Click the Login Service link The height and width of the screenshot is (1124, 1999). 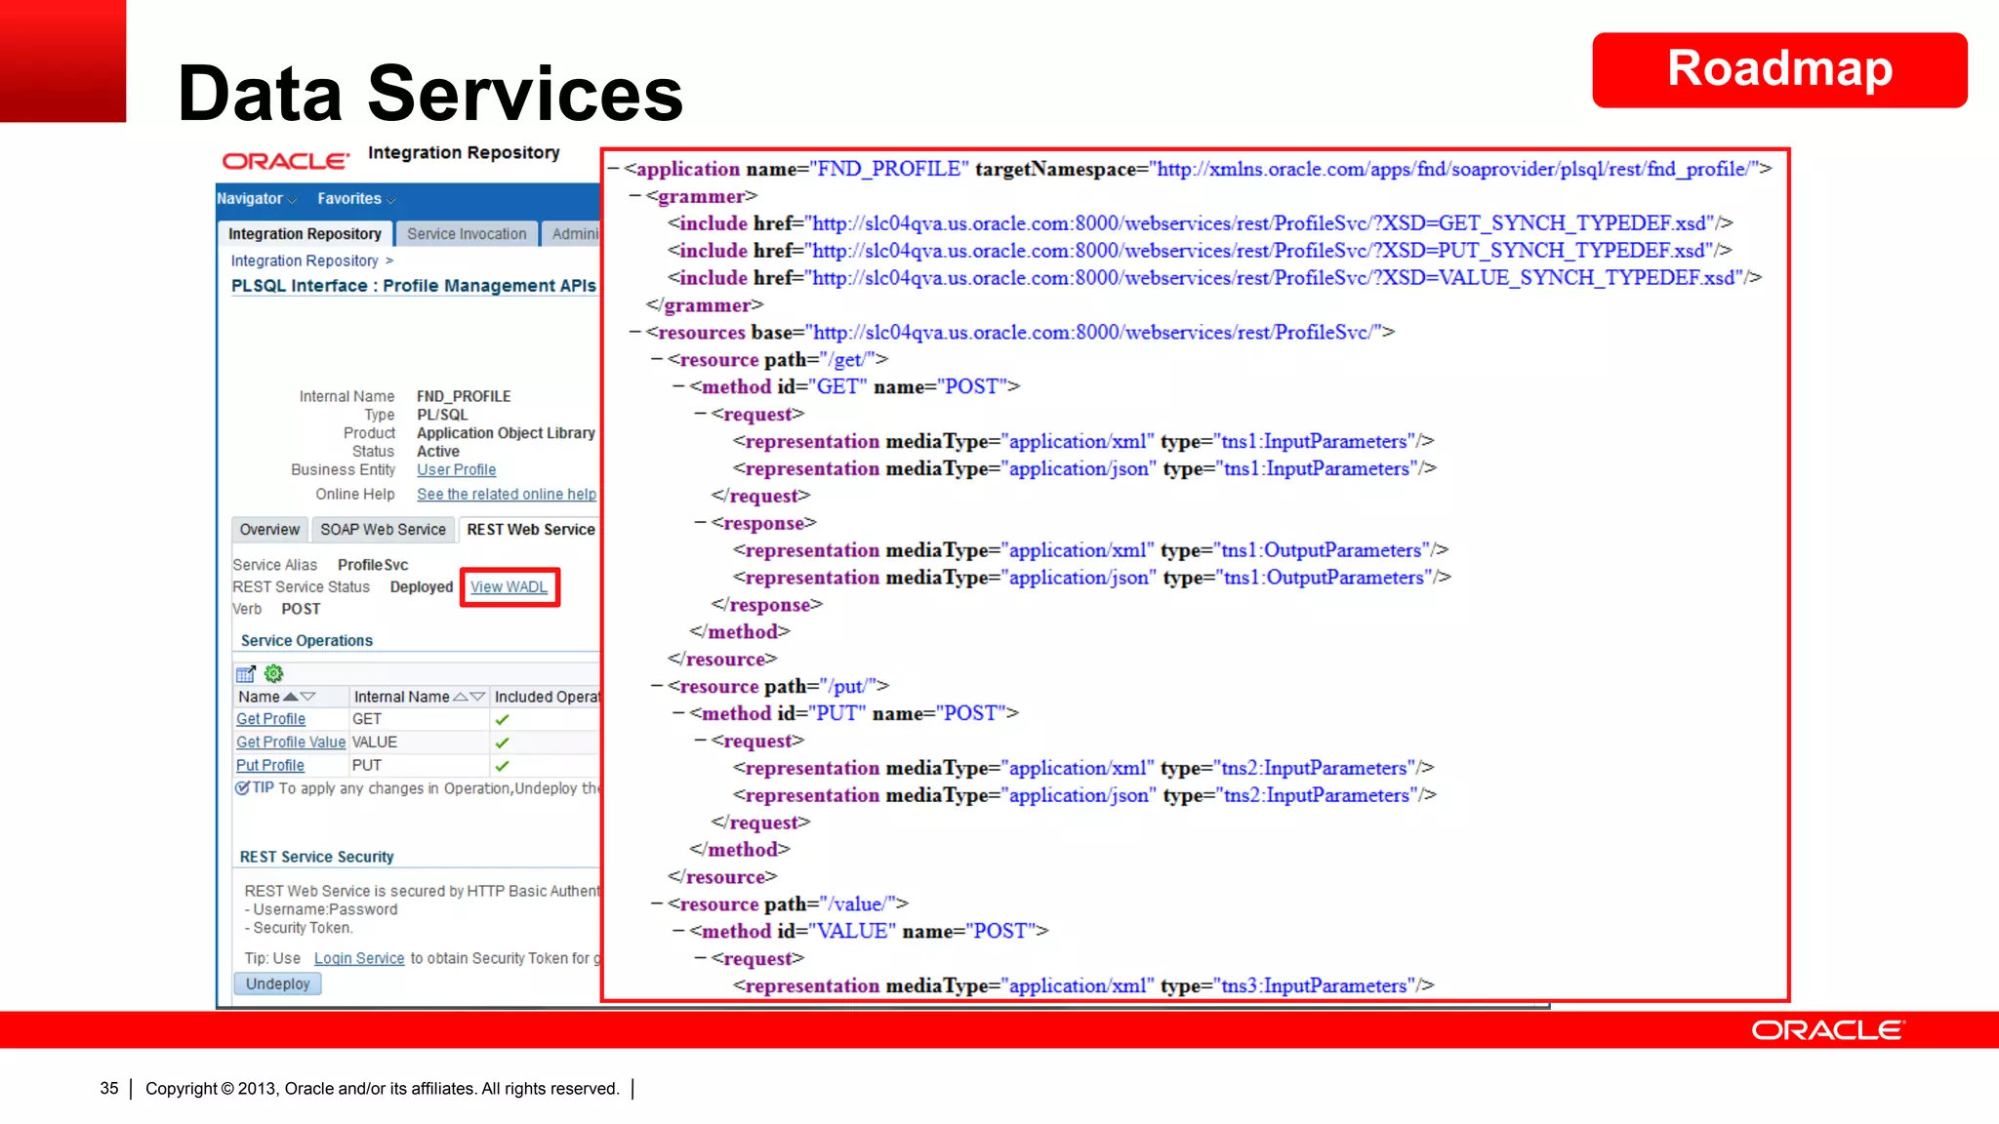tap(359, 959)
